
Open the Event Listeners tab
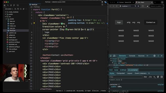[x=141, y=73]
